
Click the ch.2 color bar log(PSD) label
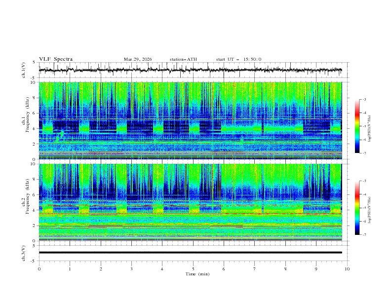click(370, 210)
